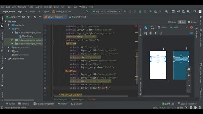Viewport: 203px width, 114px height.
Task: Open the Refactor menu
Action: pyautogui.click(x=48, y=7)
